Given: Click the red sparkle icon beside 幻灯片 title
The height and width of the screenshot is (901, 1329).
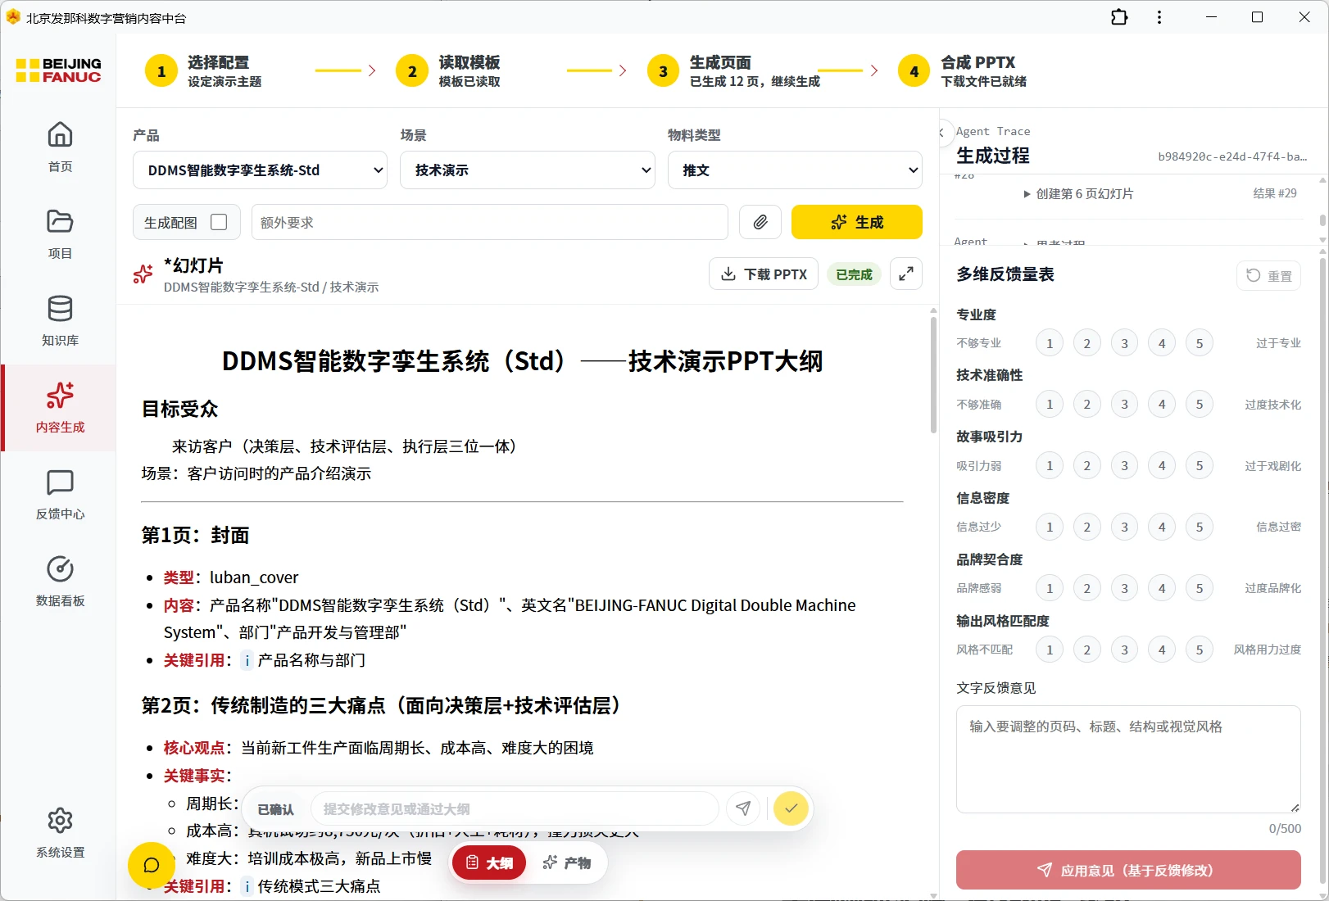Looking at the screenshot, I should (x=143, y=274).
